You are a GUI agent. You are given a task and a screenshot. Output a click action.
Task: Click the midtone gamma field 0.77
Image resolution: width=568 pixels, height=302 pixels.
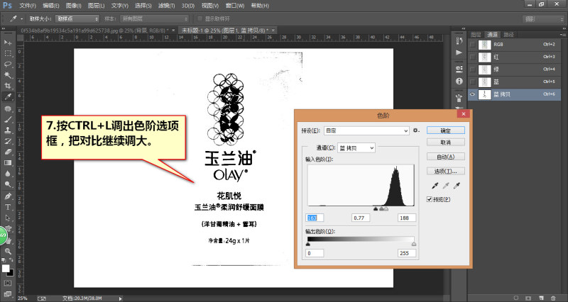point(361,218)
